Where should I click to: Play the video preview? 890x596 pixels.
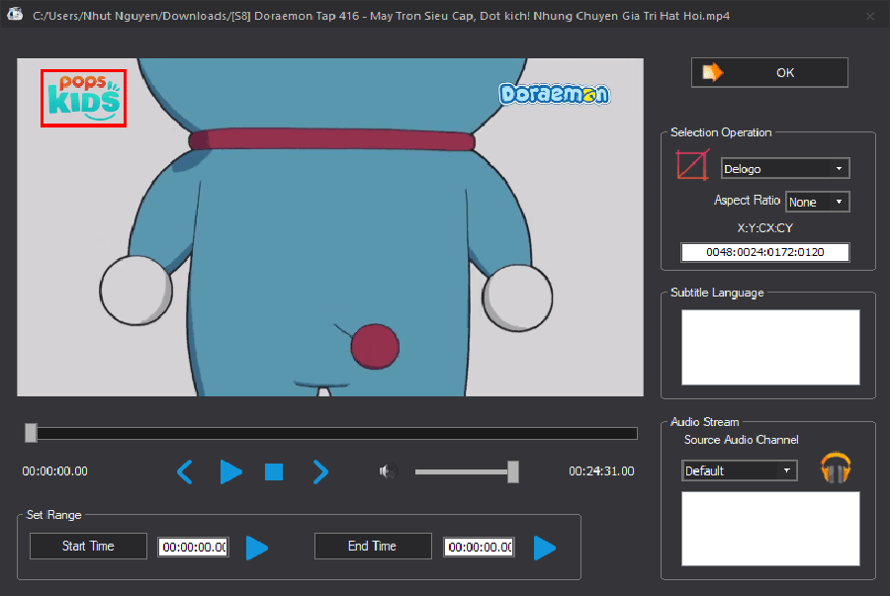(x=230, y=471)
